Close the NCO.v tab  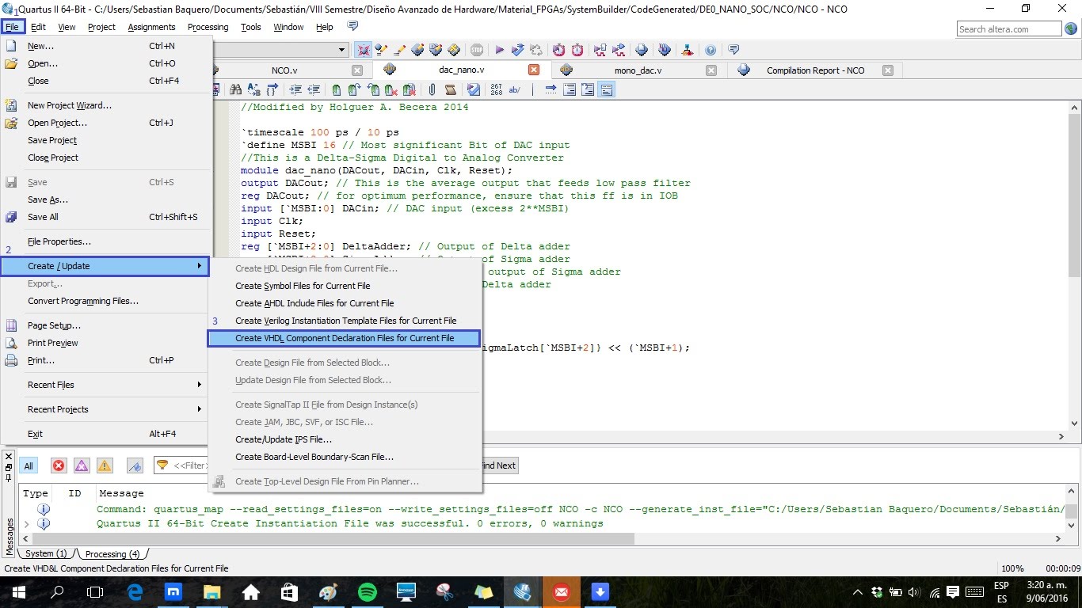pyautogui.click(x=356, y=70)
